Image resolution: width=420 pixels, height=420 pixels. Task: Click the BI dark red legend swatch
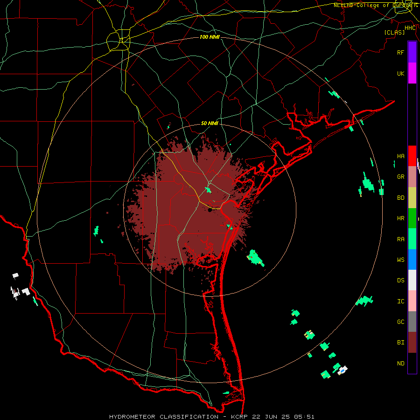pos(412,343)
